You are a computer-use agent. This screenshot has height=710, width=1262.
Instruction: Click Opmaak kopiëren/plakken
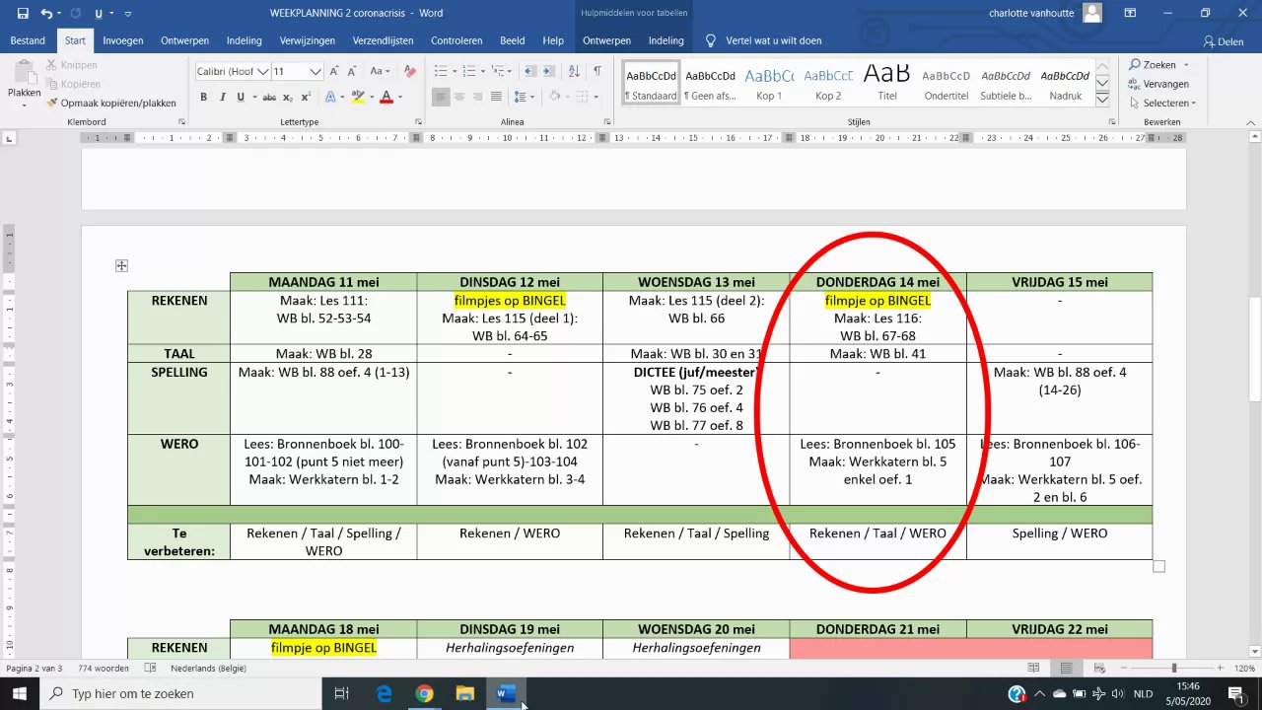(110, 103)
